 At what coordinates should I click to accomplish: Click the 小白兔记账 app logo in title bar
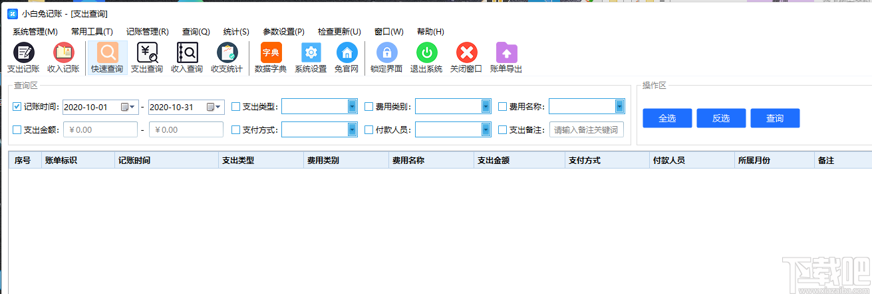point(12,14)
